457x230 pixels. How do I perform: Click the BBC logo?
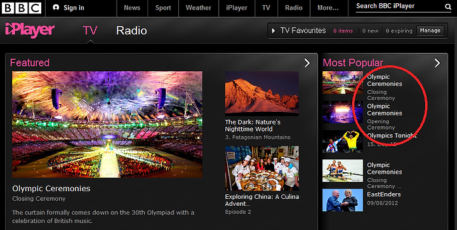click(x=22, y=8)
